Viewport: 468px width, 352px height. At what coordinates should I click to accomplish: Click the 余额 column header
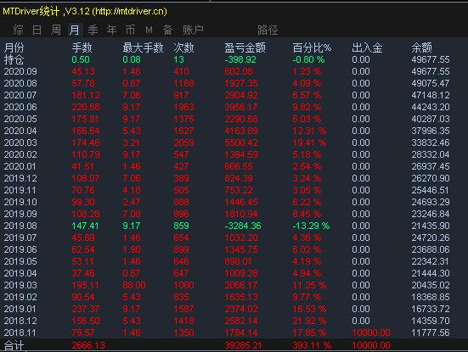(422, 47)
